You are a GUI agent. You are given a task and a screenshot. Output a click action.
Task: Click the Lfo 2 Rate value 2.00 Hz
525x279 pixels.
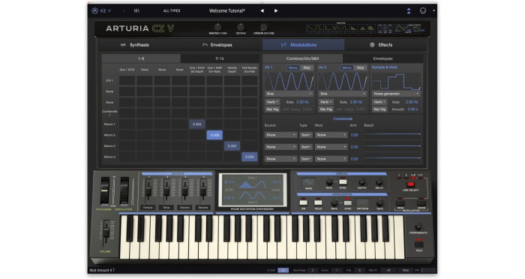coord(355,102)
